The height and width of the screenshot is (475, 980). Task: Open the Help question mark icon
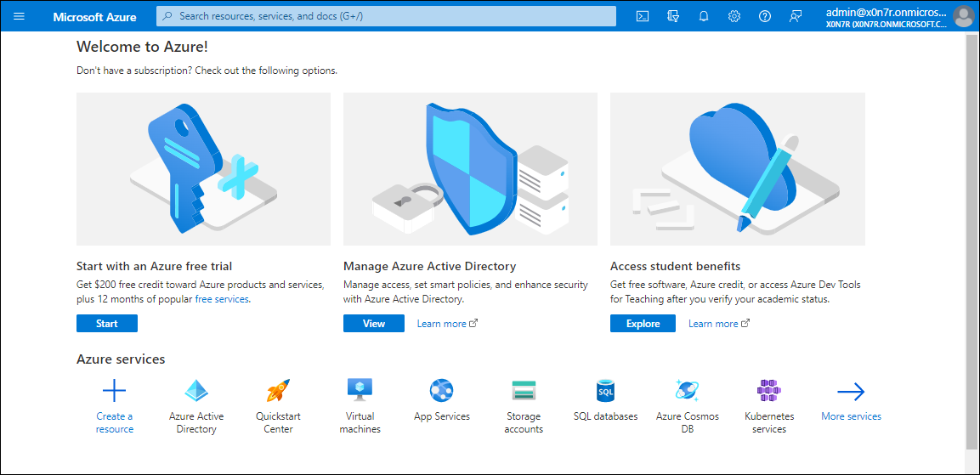pyautogui.click(x=765, y=16)
